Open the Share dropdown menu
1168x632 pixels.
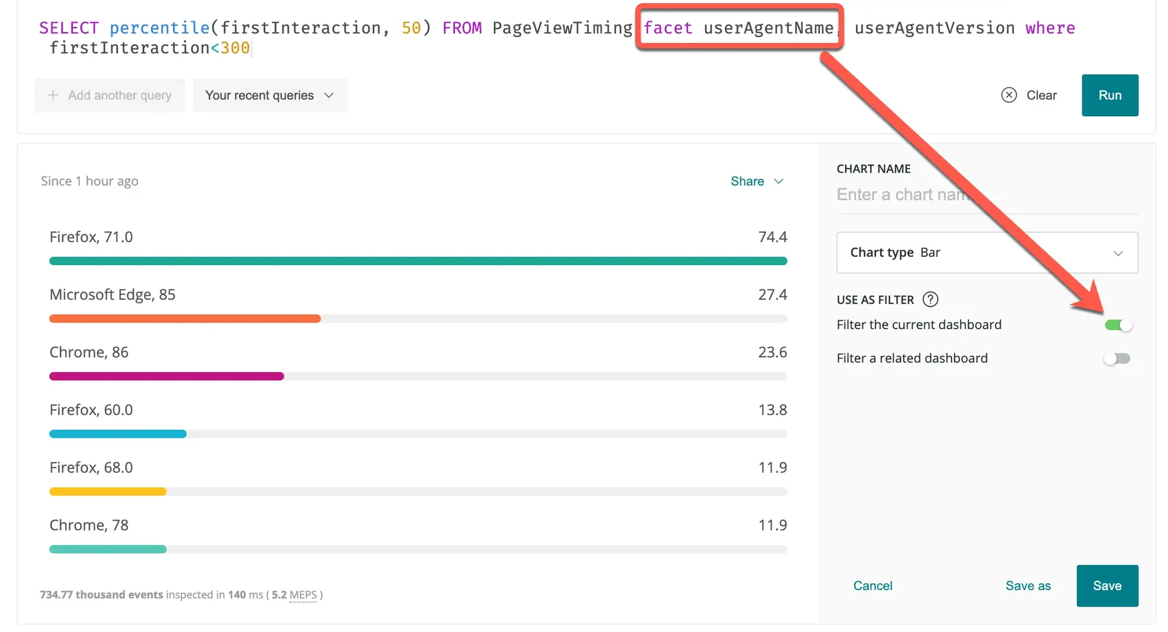[x=756, y=181]
